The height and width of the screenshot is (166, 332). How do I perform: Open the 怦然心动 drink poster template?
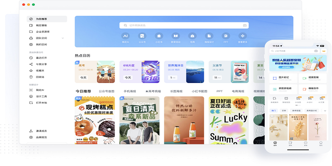[184, 120]
